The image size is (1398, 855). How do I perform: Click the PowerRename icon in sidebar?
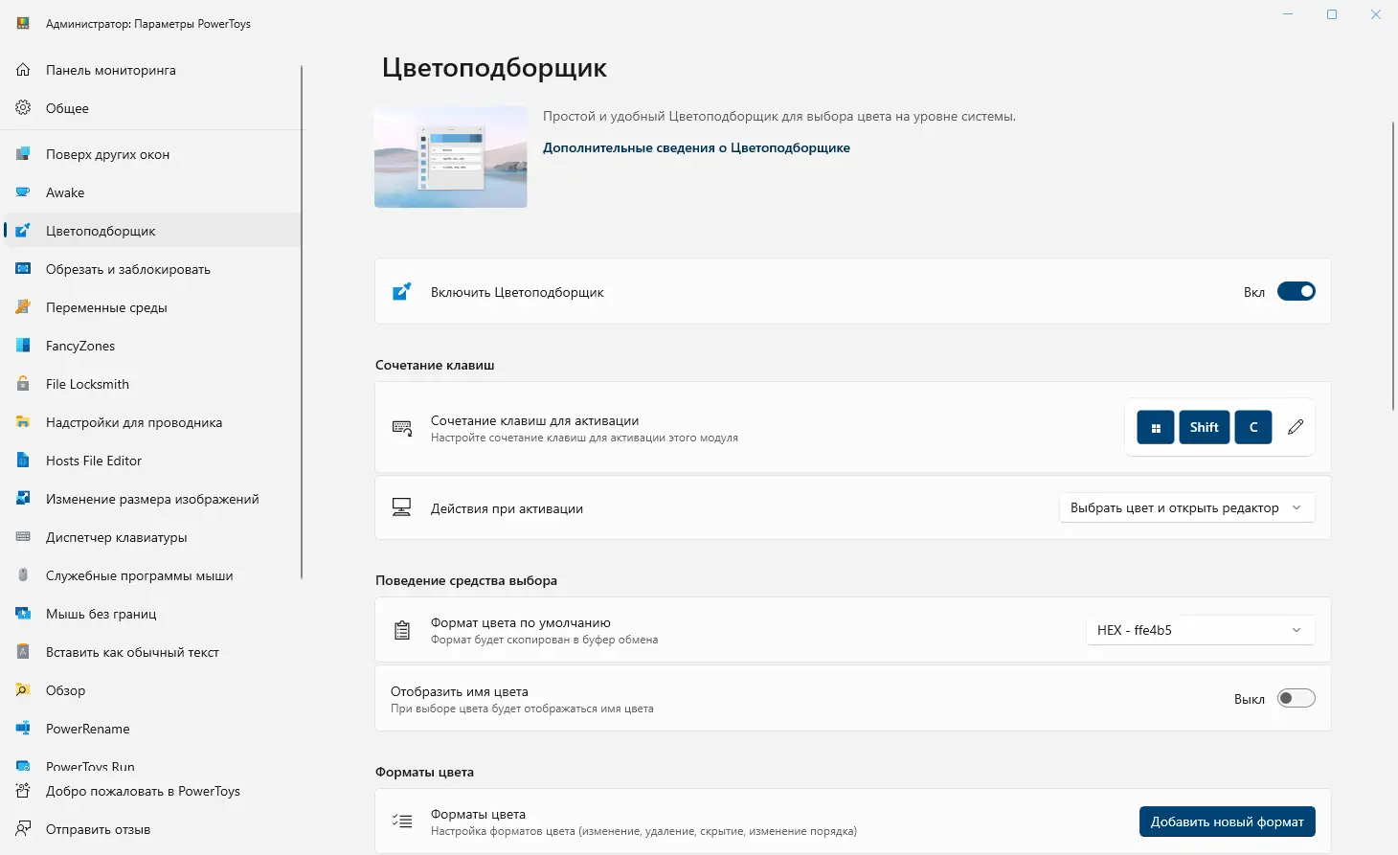[23, 729]
